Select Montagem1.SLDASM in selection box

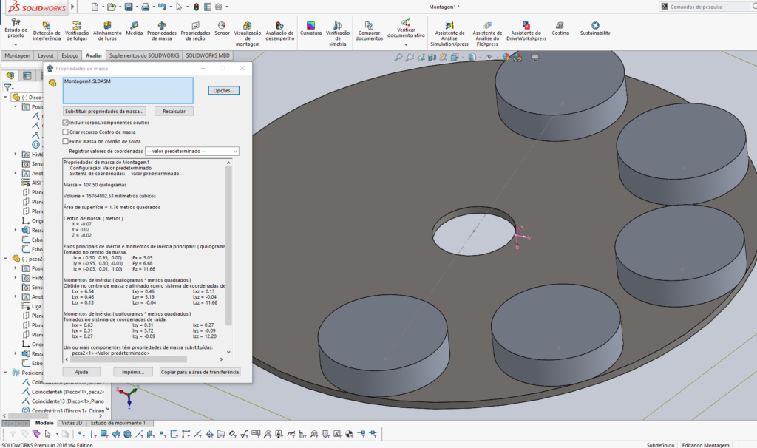point(87,81)
